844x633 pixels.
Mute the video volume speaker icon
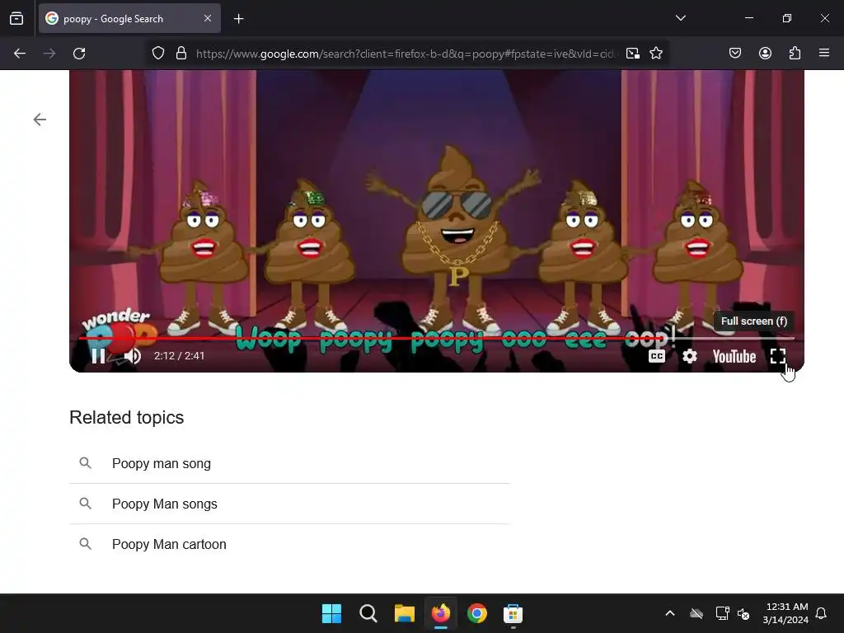click(x=133, y=356)
